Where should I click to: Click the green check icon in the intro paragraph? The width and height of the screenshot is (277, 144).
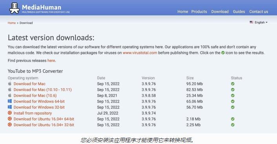223,53
